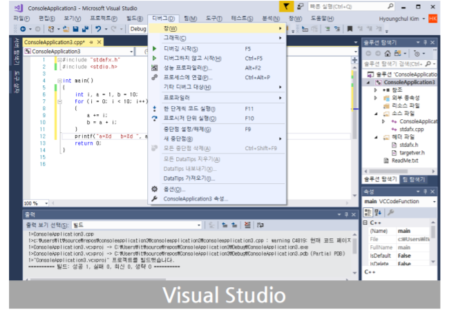
Task: Collapse the main() function outline box
Action: point(59,81)
